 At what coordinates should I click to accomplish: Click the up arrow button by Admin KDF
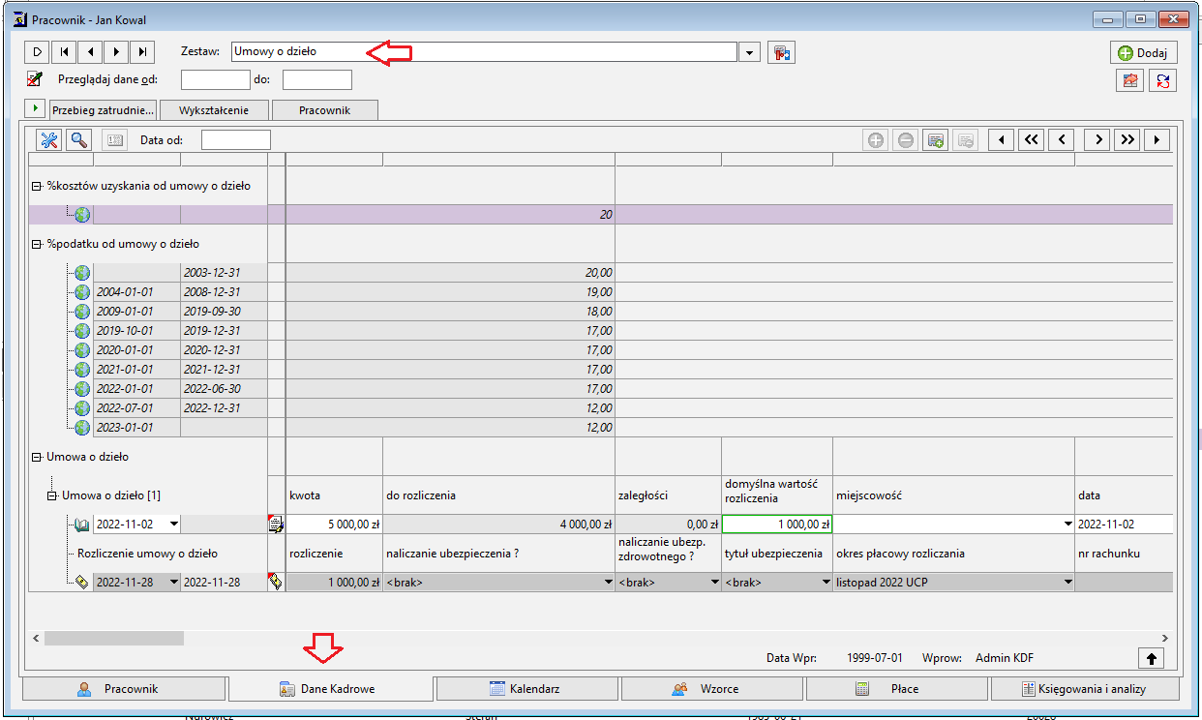[x=1152, y=658]
